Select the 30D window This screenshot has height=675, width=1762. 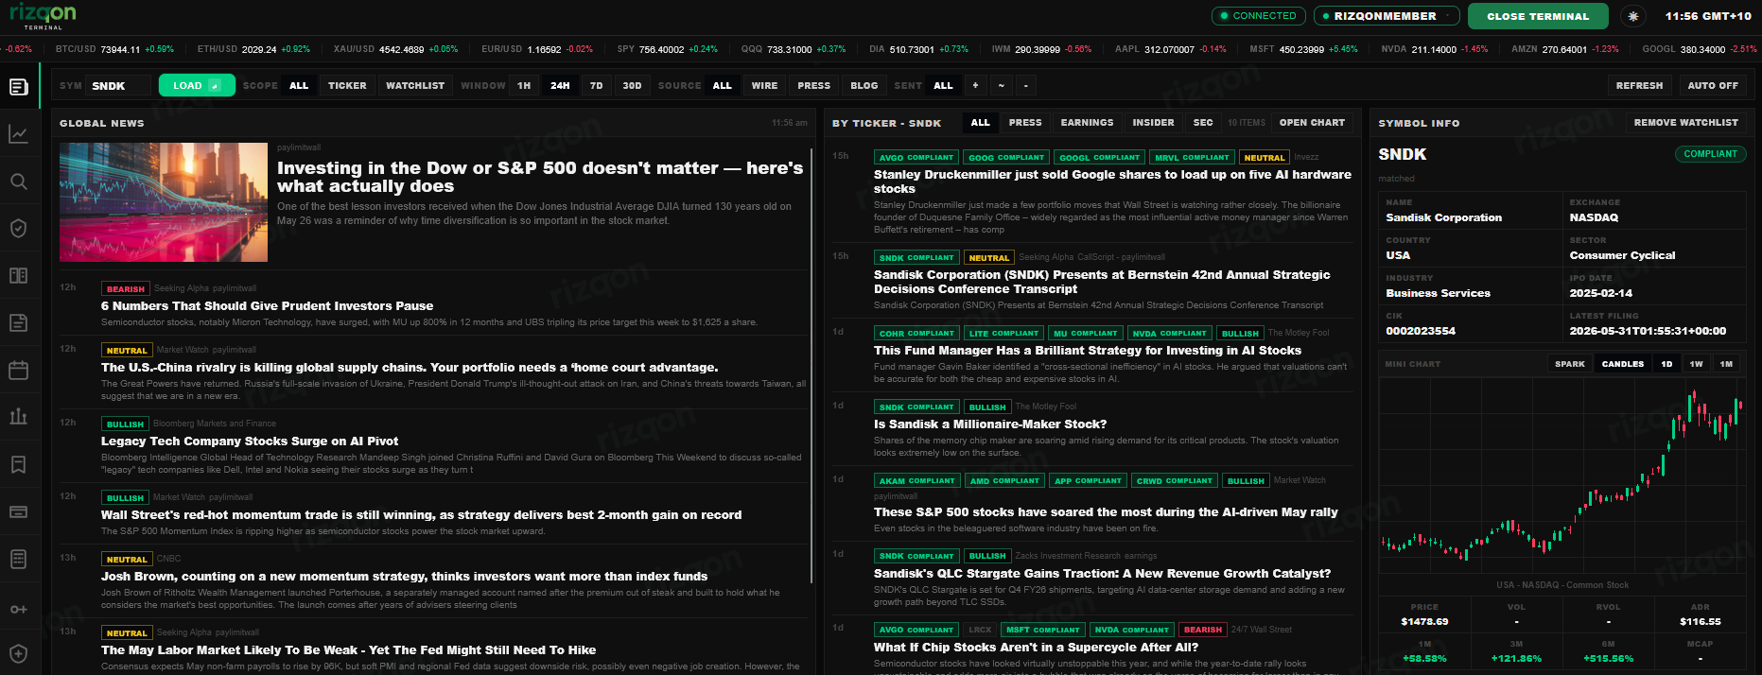(x=633, y=85)
